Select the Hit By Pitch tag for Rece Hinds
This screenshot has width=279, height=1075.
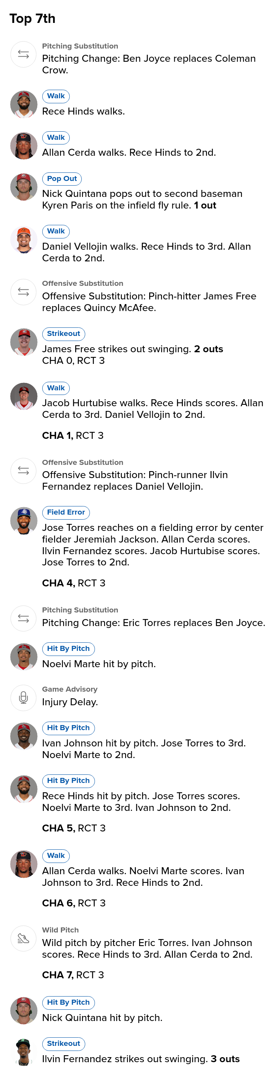coord(68,780)
